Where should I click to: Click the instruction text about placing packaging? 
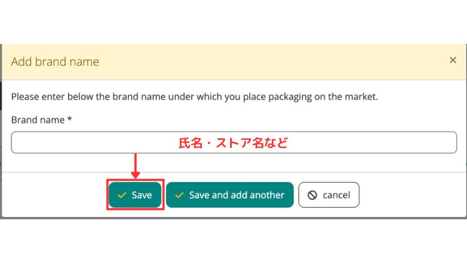point(194,97)
